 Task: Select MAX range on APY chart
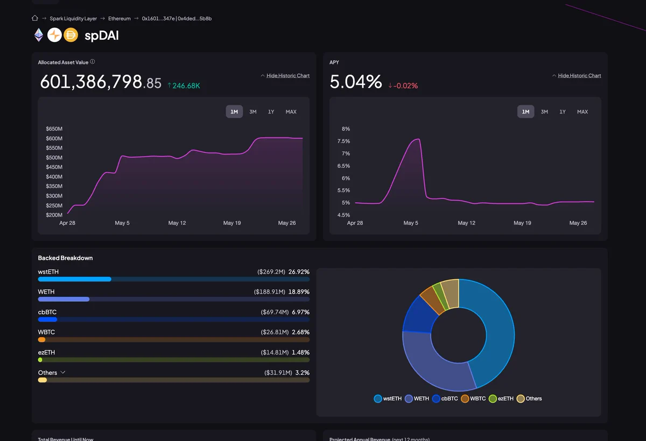tap(582, 112)
